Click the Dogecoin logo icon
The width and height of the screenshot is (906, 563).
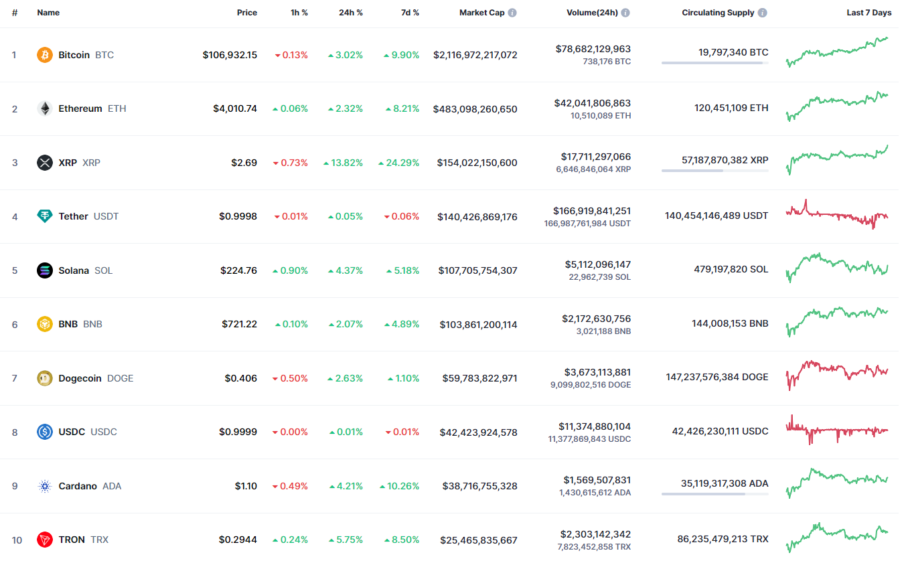pos(45,378)
